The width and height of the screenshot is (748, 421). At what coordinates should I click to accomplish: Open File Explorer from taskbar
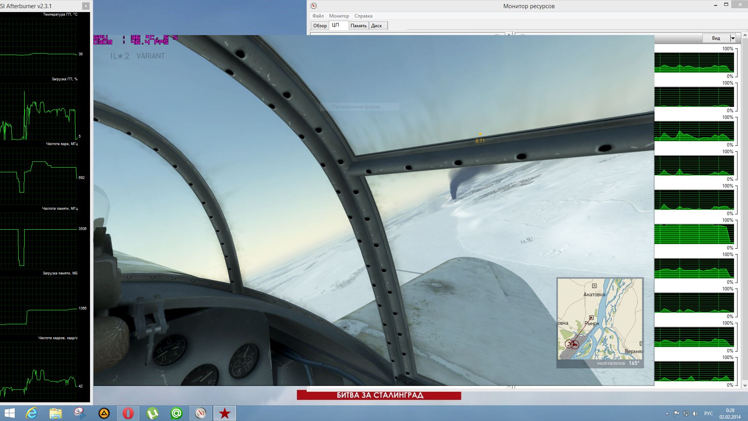(x=56, y=413)
